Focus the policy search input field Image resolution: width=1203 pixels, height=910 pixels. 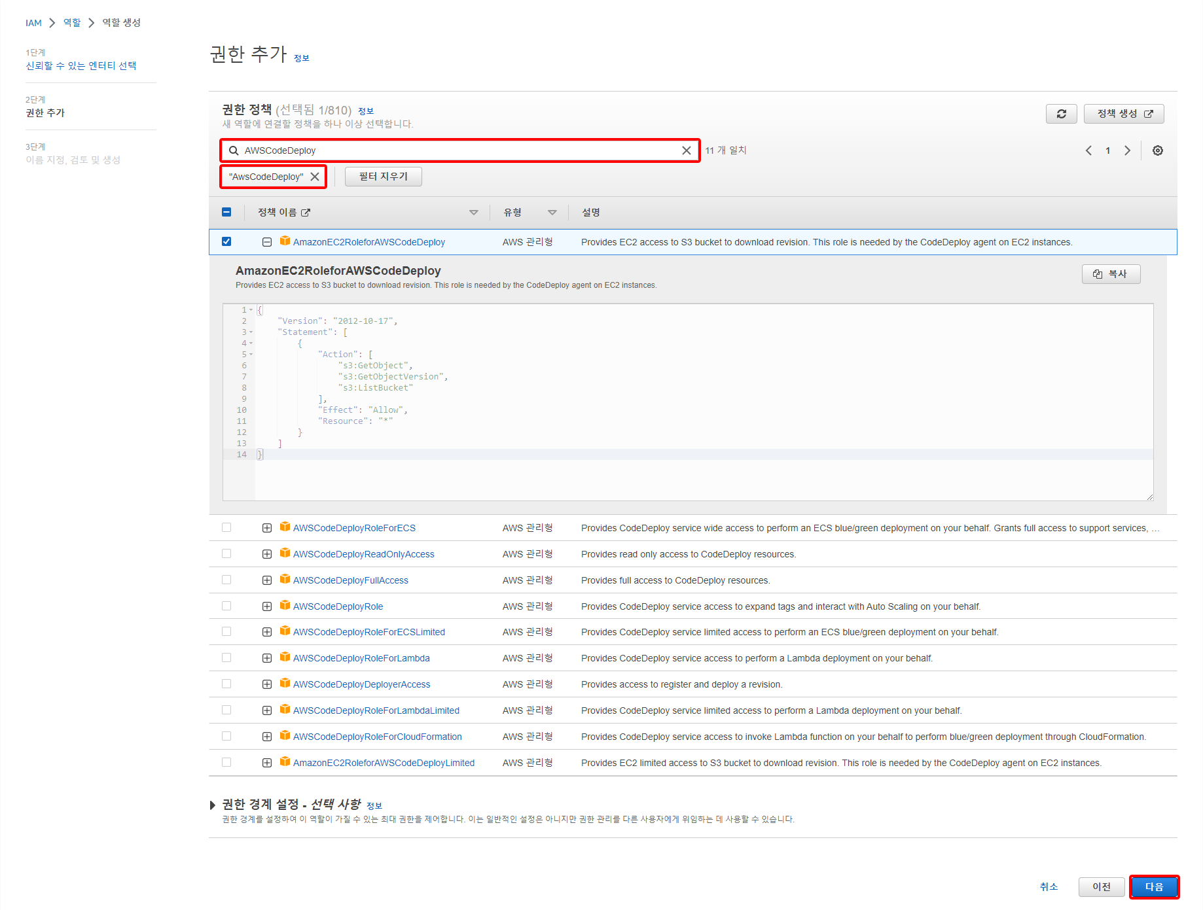click(x=460, y=150)
